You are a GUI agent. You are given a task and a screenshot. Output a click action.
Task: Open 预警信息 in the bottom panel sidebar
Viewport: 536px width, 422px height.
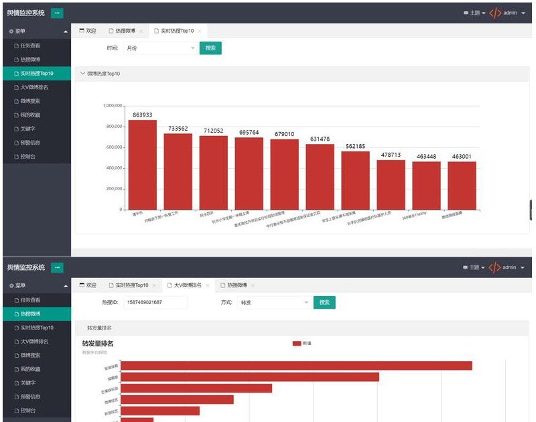coord(37,397)
